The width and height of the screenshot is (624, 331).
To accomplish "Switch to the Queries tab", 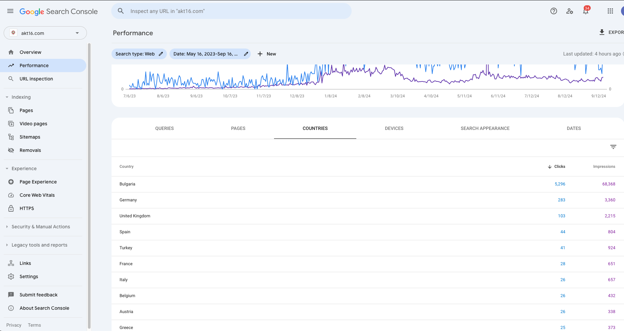I will pos(164,128).
